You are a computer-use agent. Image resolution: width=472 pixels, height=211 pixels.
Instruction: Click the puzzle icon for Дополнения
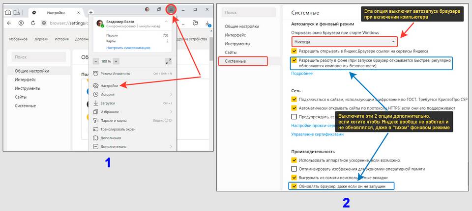(96, 138)
